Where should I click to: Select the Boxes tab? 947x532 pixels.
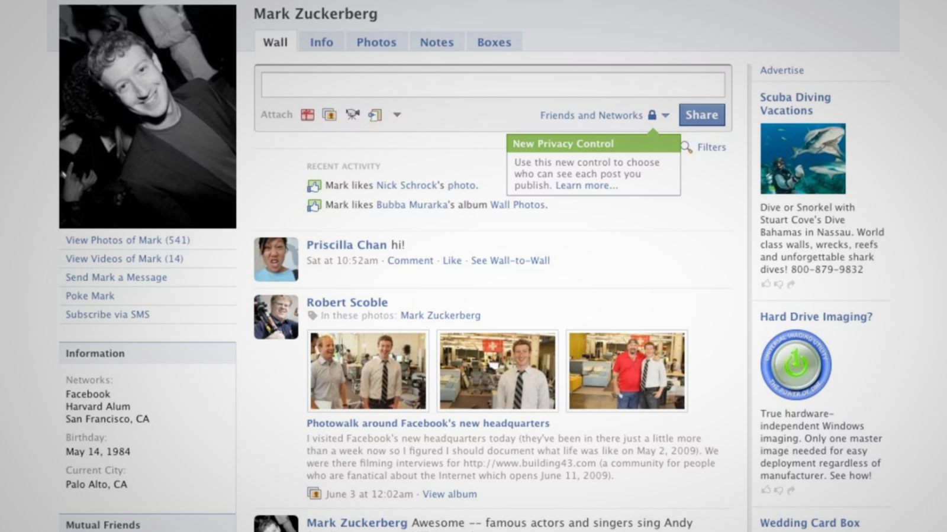pos(494,42)
